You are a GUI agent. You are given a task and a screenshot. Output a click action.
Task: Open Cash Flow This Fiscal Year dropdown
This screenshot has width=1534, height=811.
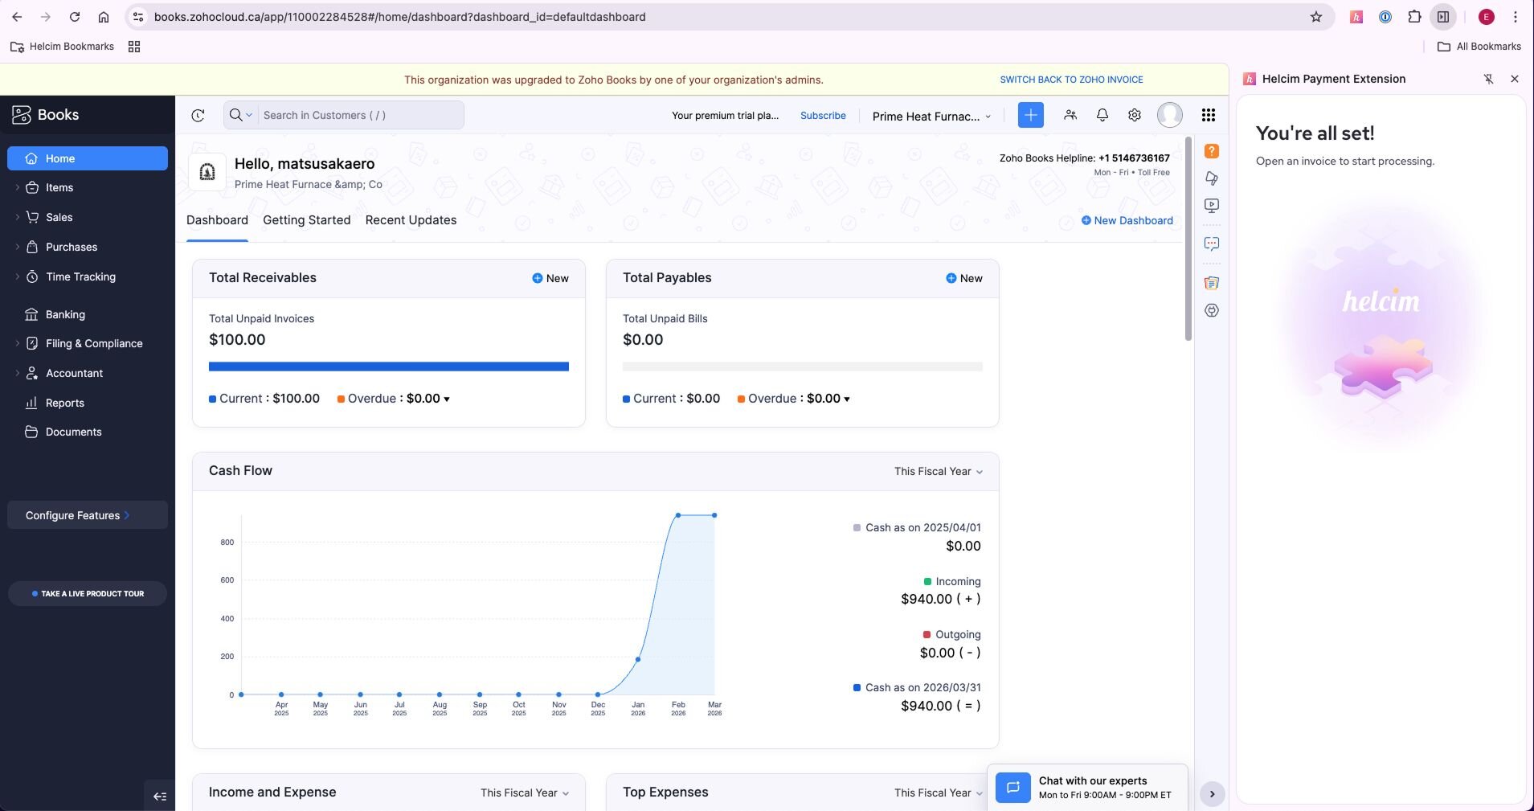(938, 472)
